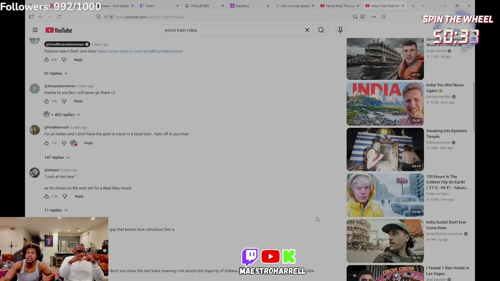Close the Twitch browser tab
Viewport: 500px width, 281px height.
pyautogui.click(x=178, y=6)
